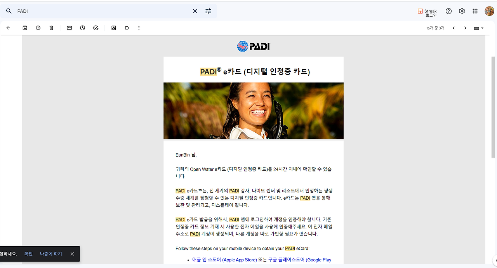Open the Move to menu

coord(114,28)
